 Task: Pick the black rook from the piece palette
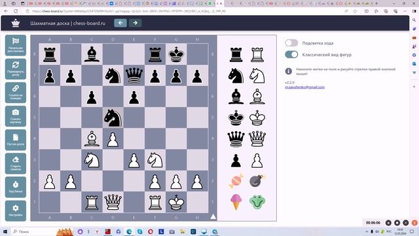[x=236, y=54]
